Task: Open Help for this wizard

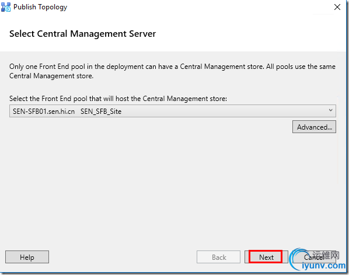Action: pyautogui.click(x=27, y=257)
